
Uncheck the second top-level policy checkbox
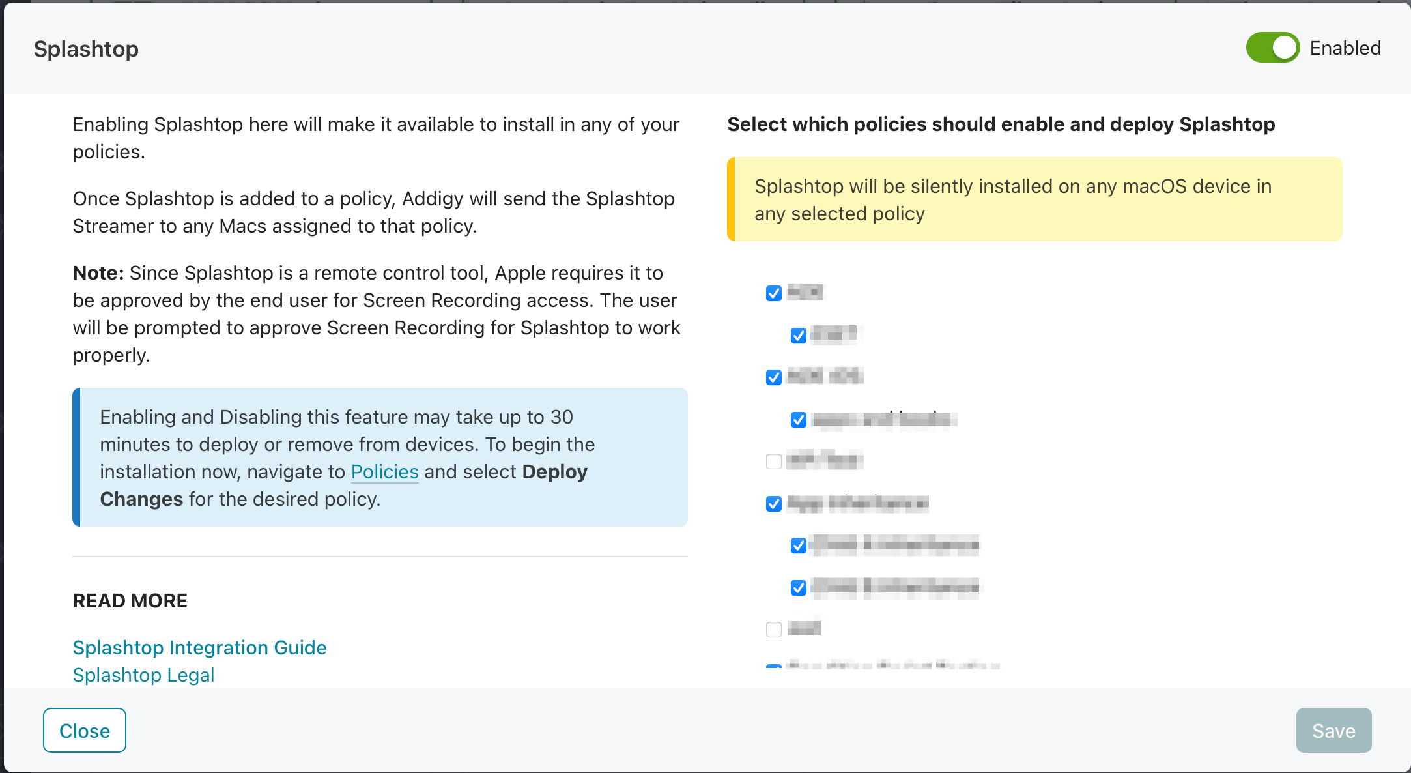click(x=773, y=377)
